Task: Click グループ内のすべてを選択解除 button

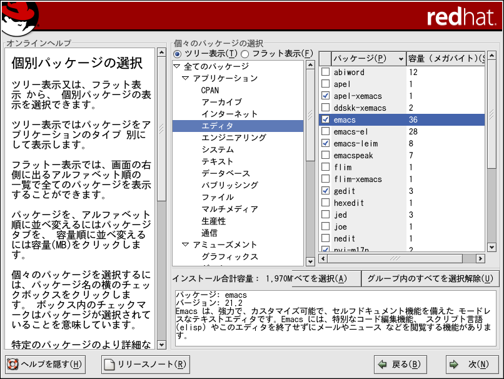Action: [x=431, y=278]
